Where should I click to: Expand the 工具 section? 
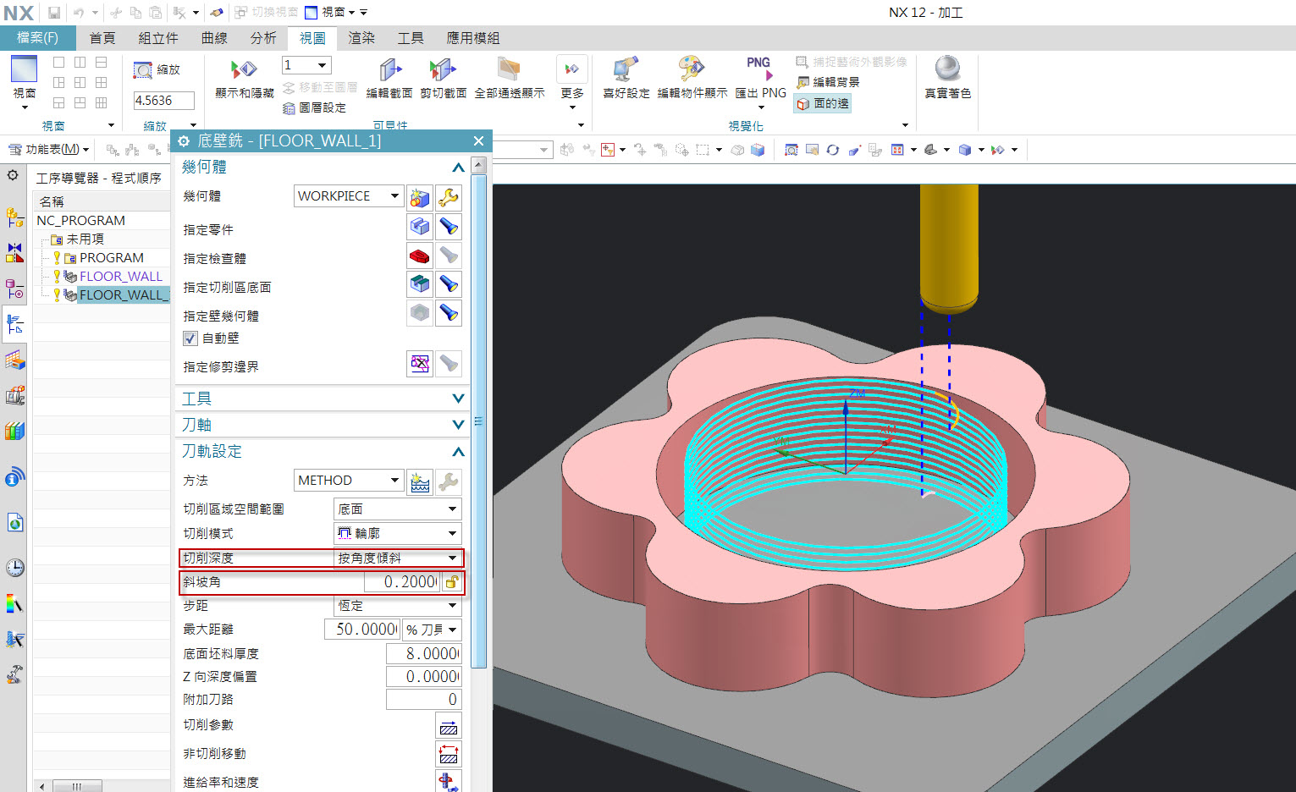458,399
